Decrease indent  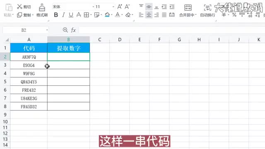(164, 7)
